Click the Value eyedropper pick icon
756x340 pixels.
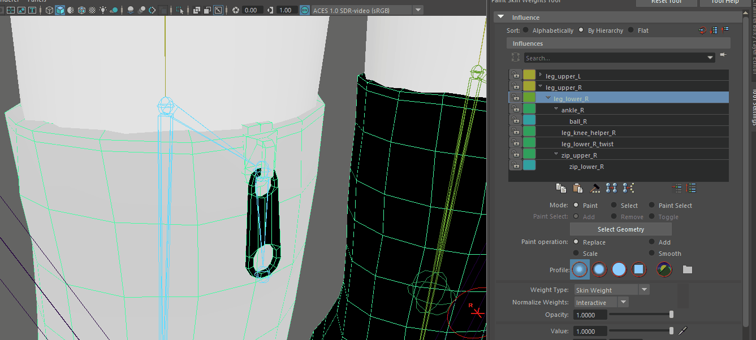point(682,331)
